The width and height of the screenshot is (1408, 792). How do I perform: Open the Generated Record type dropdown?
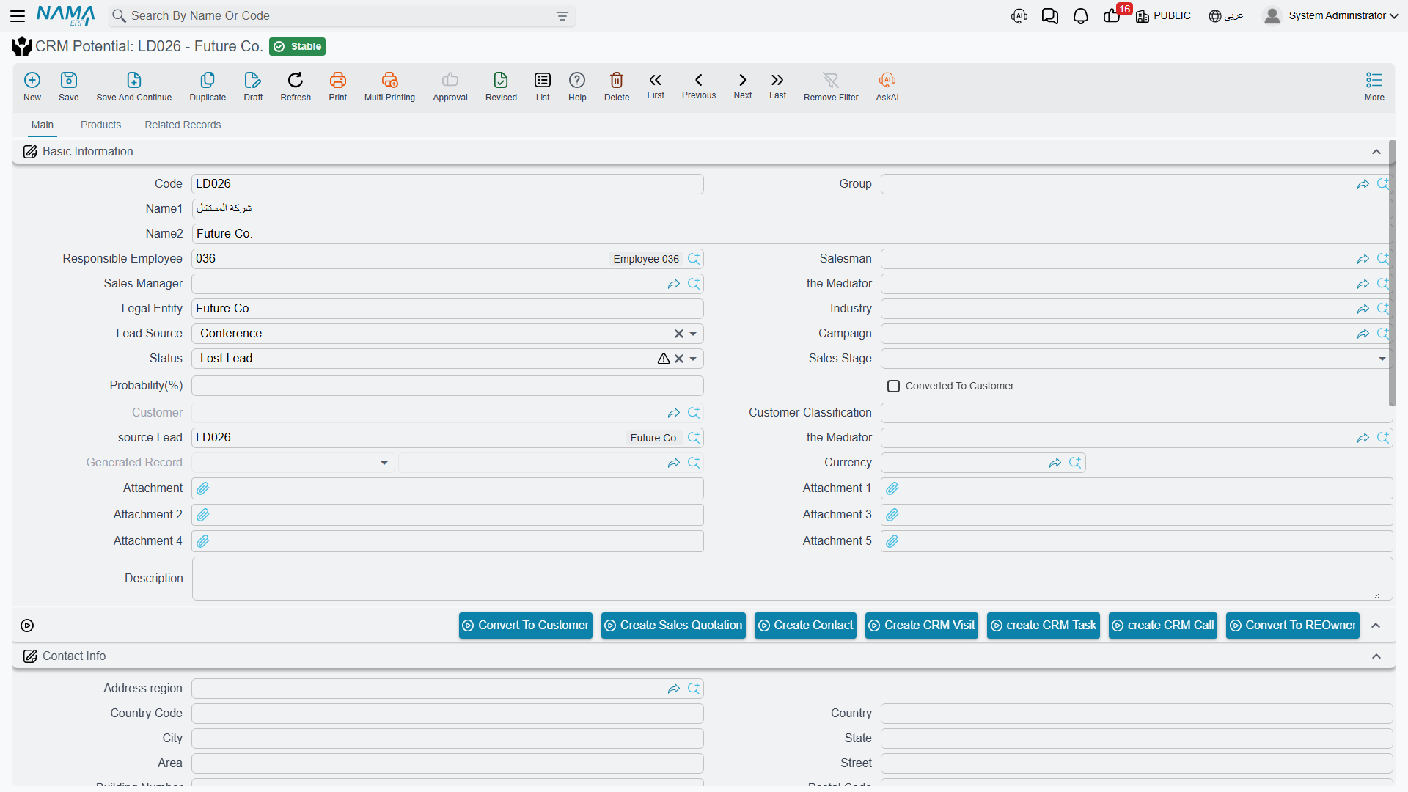(x=384, y=463)
